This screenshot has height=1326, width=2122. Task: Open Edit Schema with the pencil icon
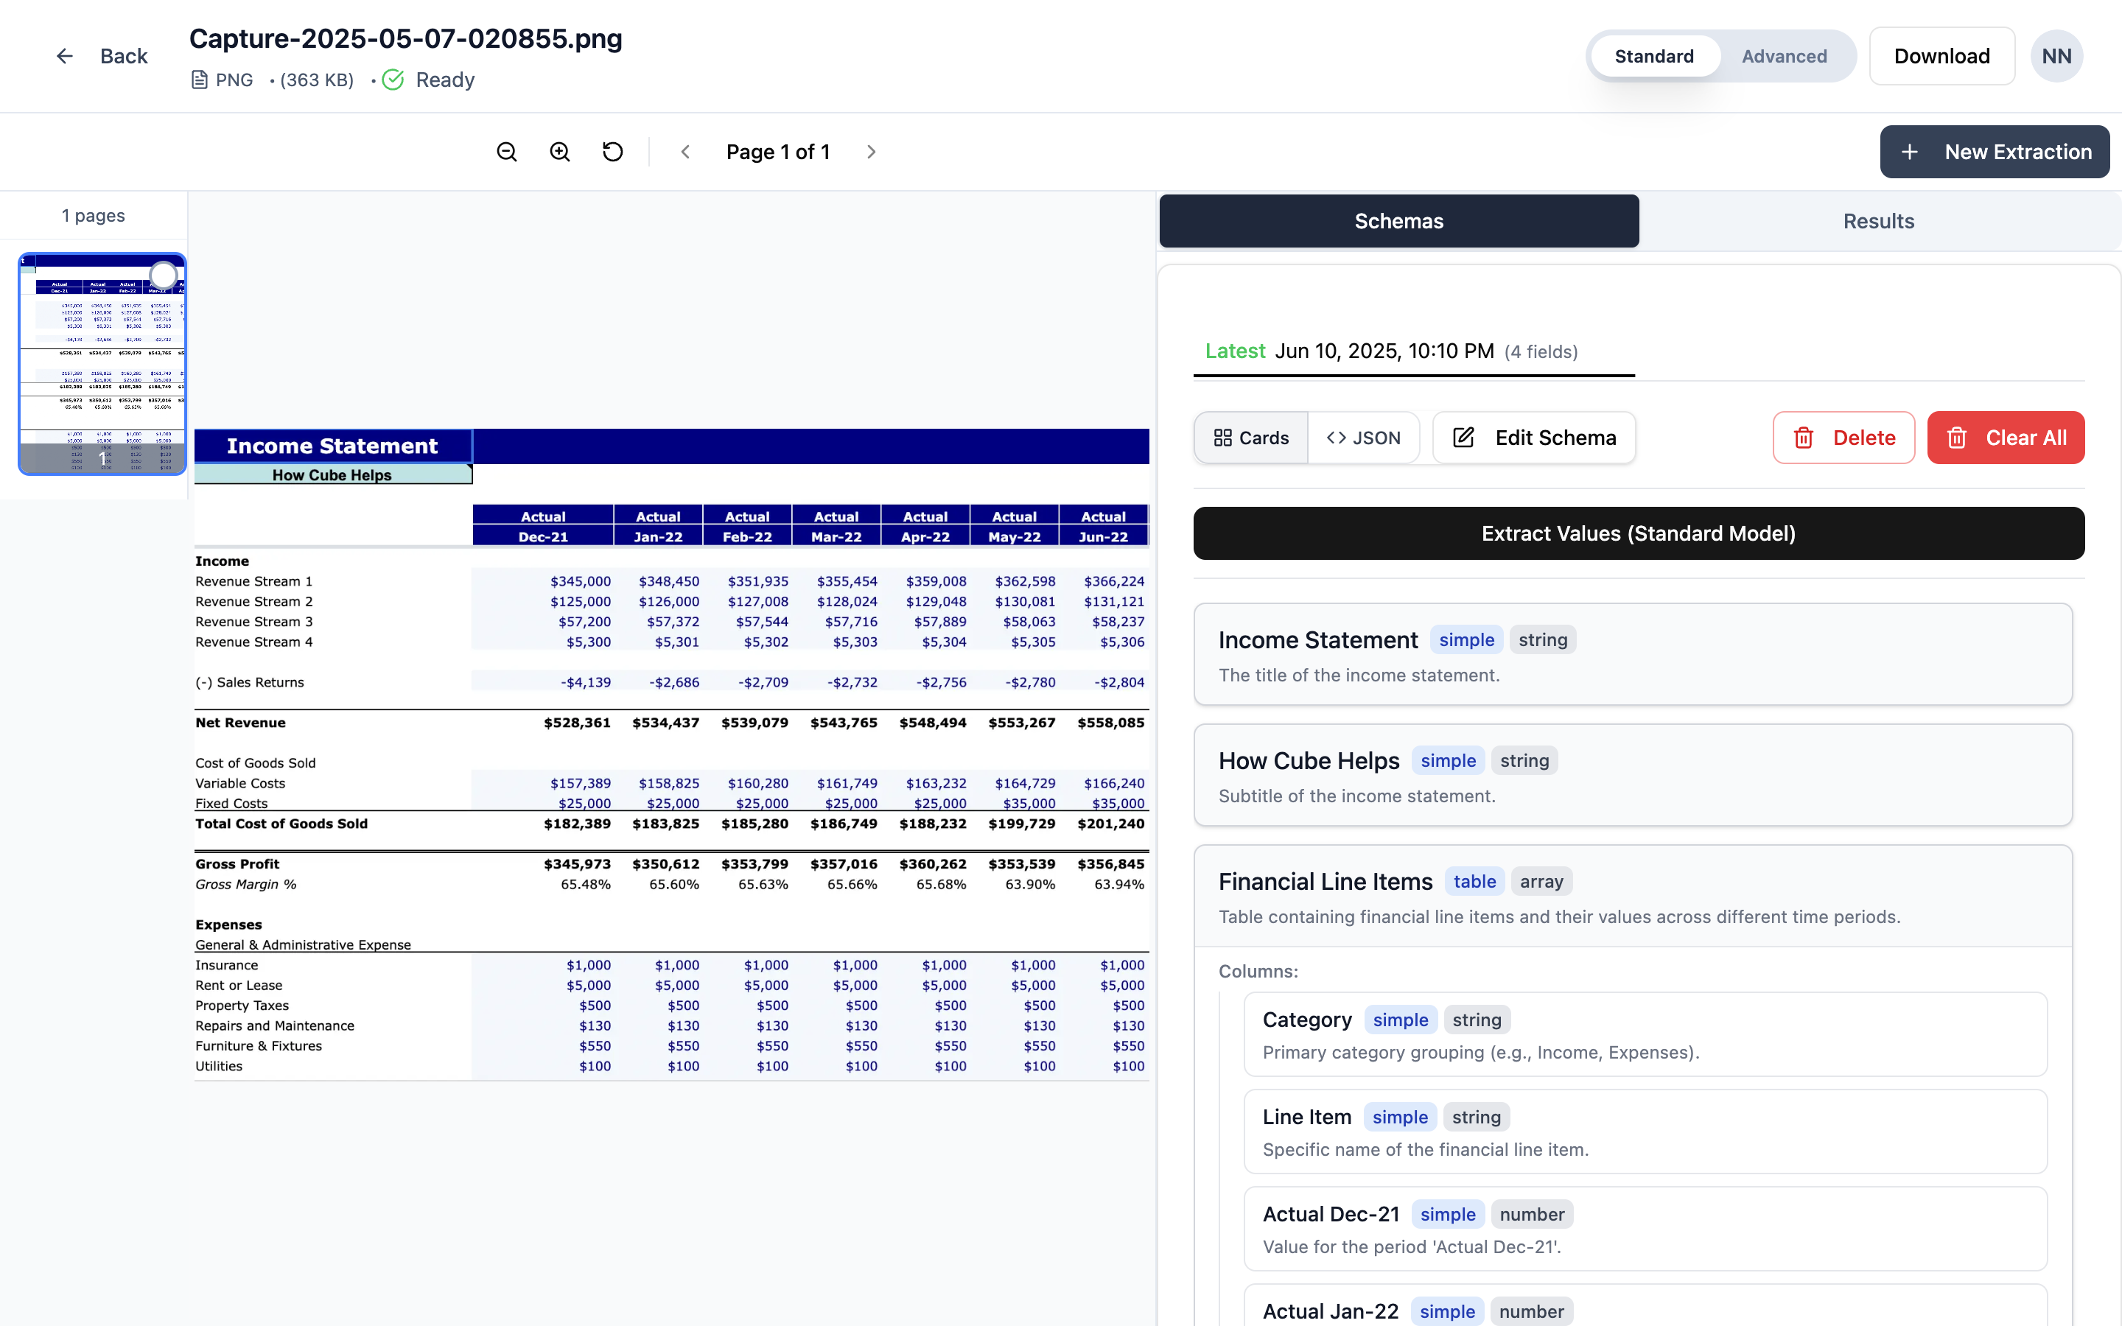pos(1533,438)
